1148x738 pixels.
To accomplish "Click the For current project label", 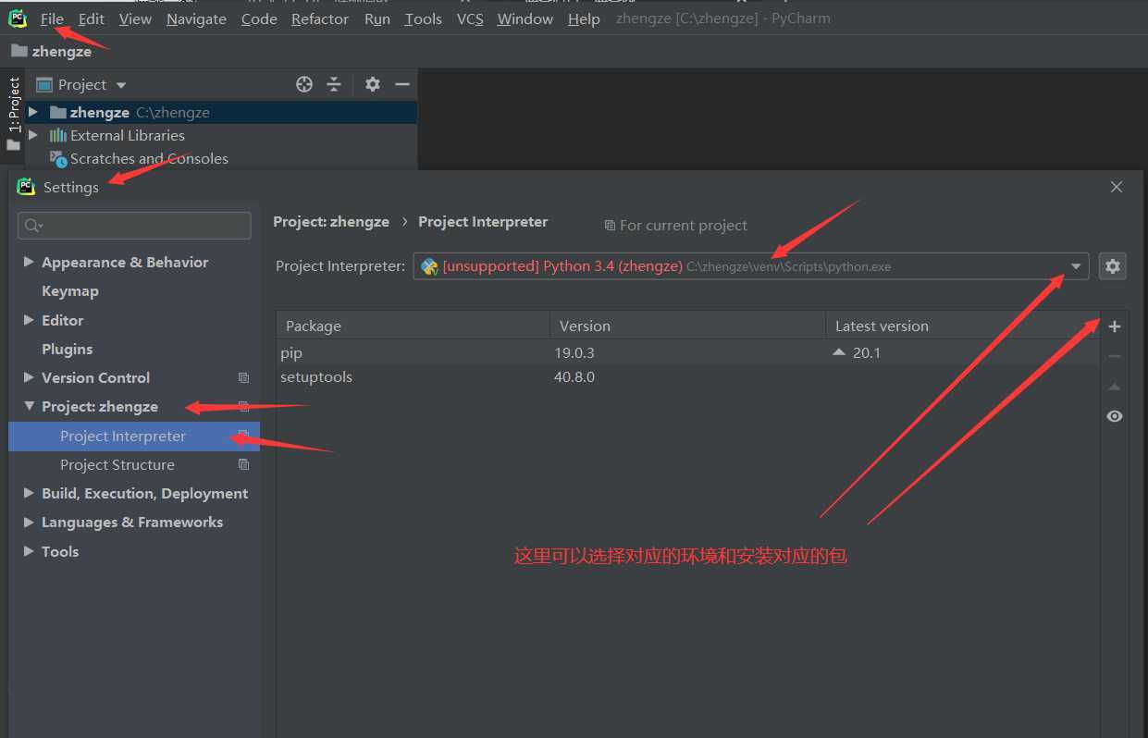I will click(675, 225).
